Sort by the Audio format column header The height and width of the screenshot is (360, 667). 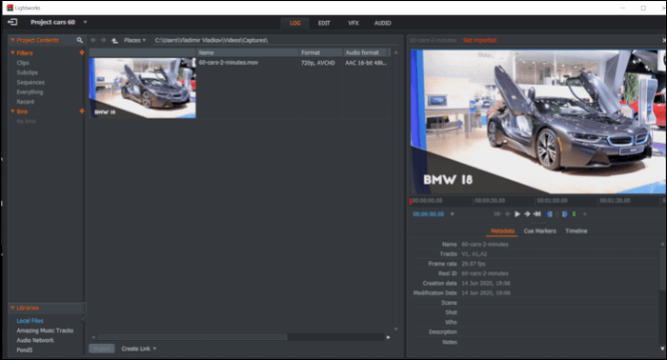[365, 52]
